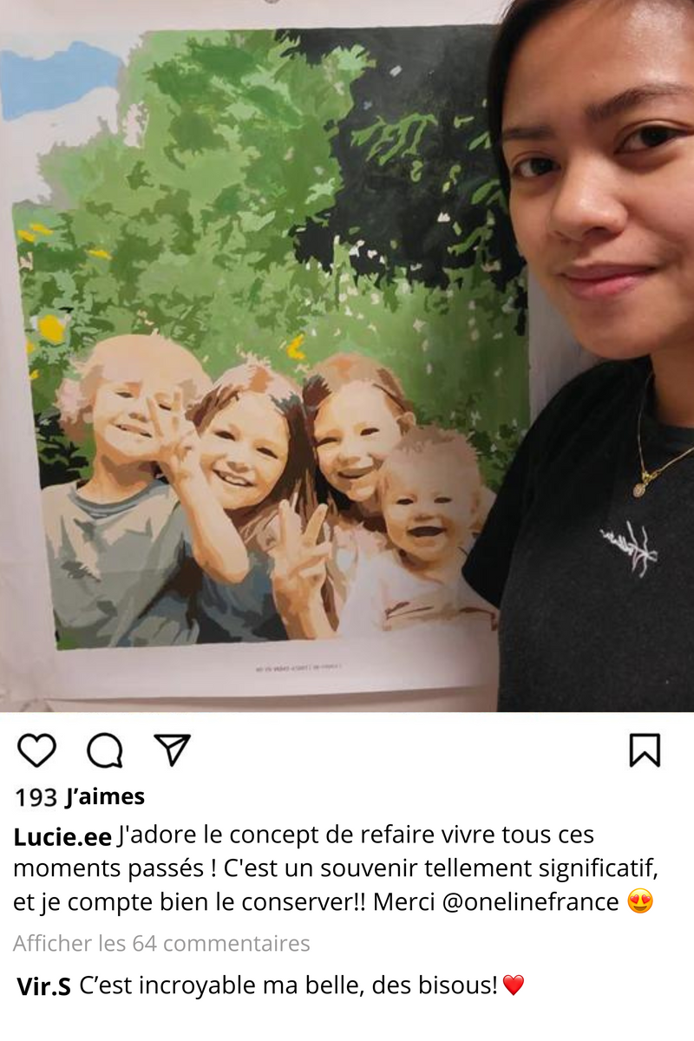Follow the @onelinefrance mention
This screenshot has height=1041, width=694.
click(x=530, y=901)
